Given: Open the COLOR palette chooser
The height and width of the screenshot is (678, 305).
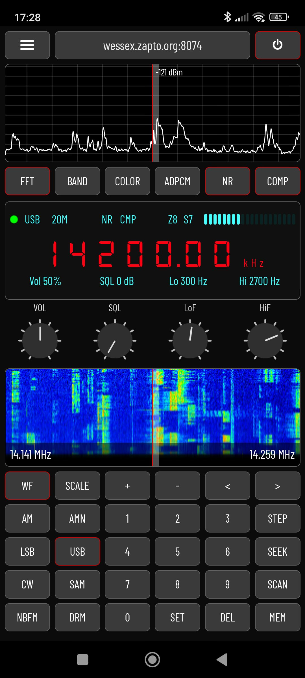Looking at the screenshot, I should (127, 181).
